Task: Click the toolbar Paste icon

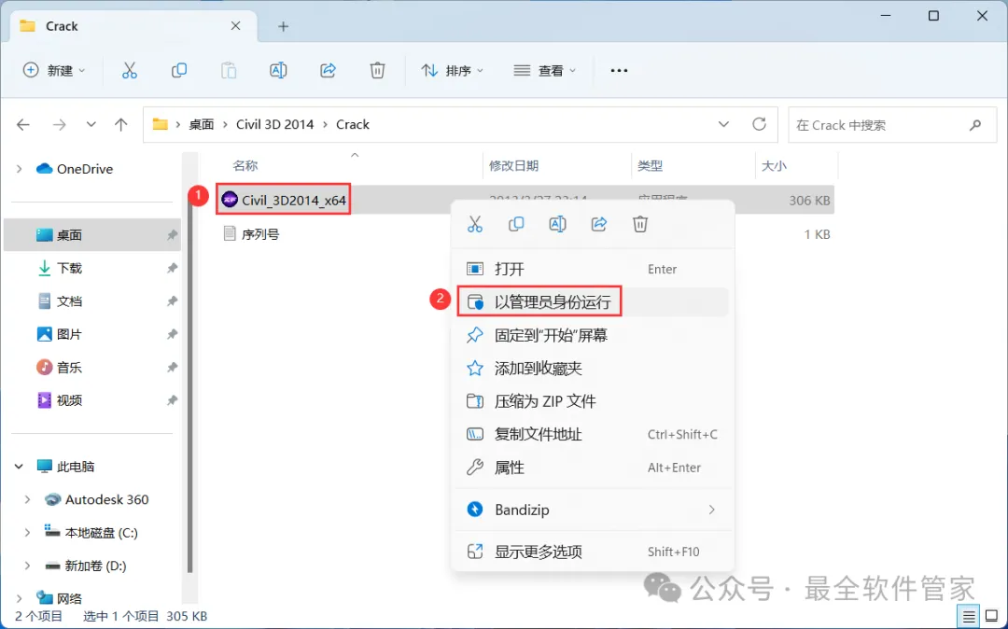Action: pyautogui.click(x=229, y=70)
